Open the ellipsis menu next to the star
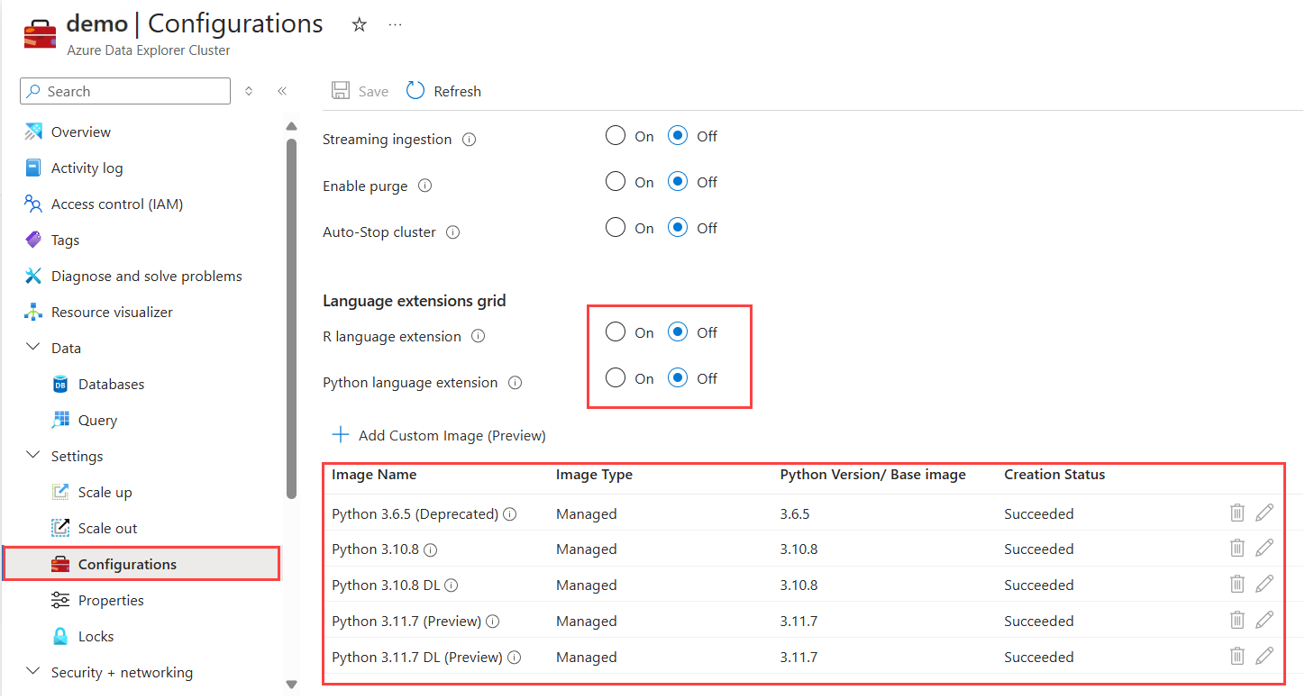Screen dimensions: 1305x699 click(x=395, y=24)
